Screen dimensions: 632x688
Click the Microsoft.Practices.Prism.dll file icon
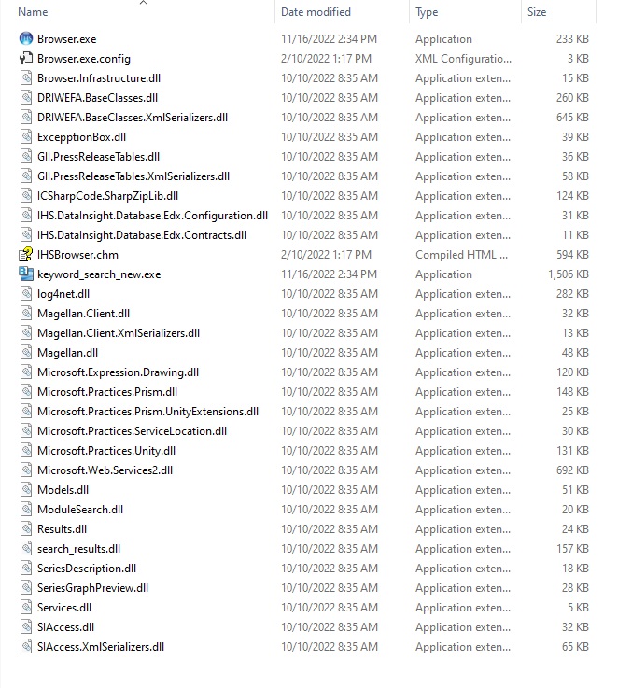point(26,392)
